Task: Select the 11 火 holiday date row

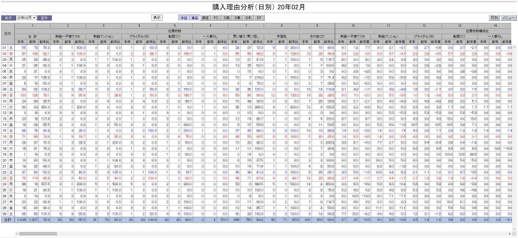Action: (x=8, y=107)
